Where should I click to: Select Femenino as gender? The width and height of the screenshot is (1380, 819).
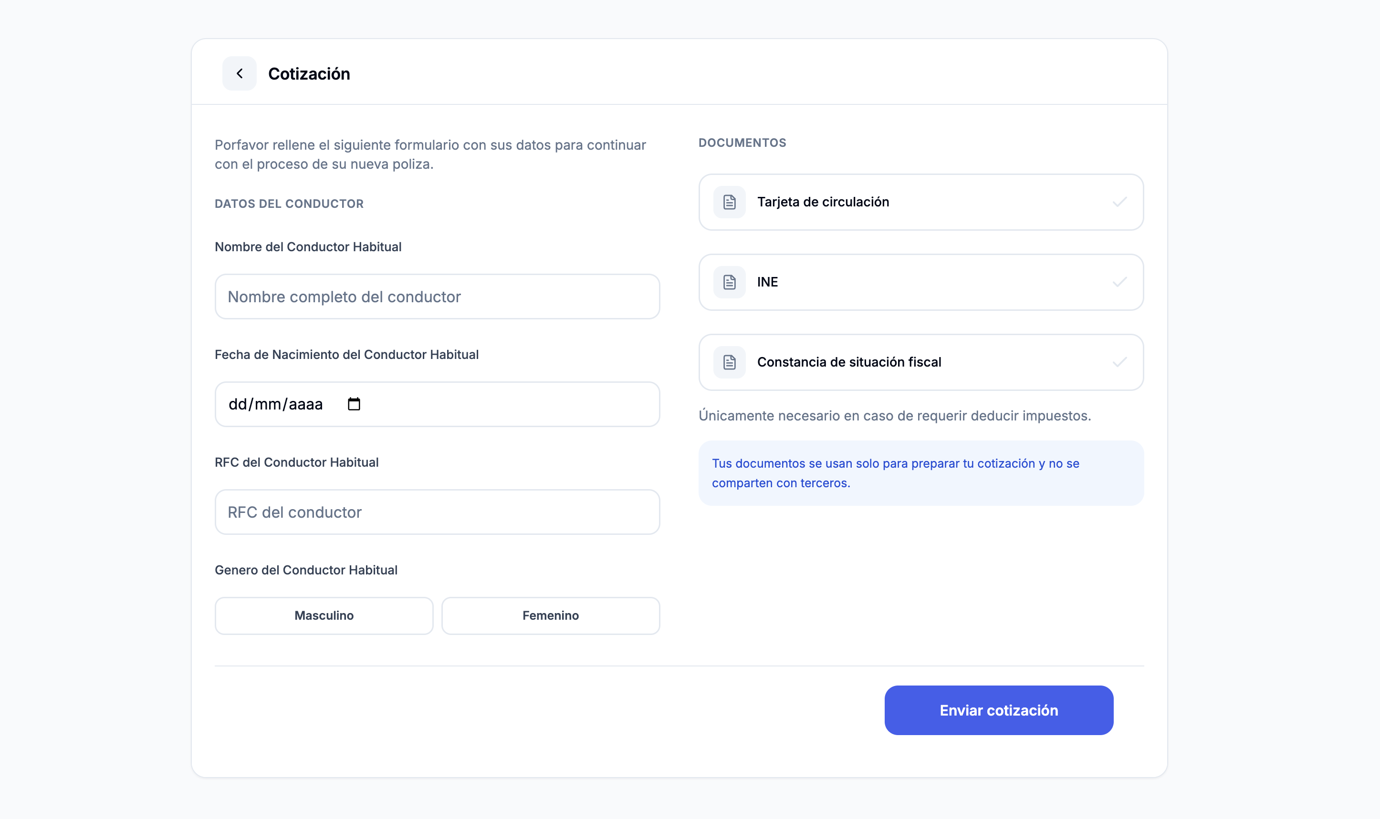tap(550, 615)
